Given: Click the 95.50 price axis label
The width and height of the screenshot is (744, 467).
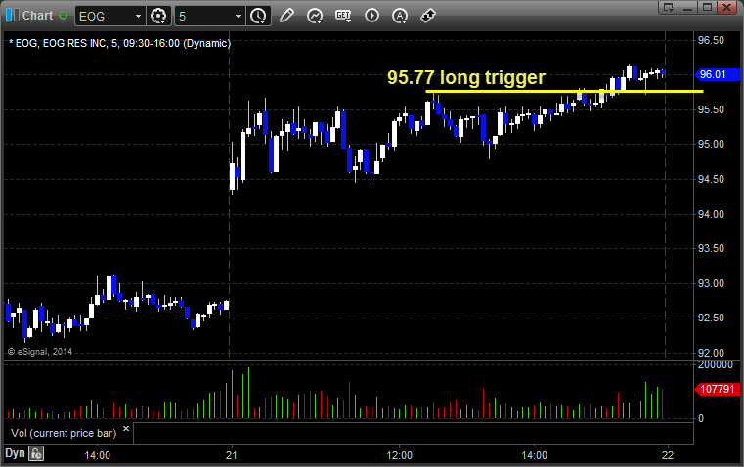Looking at the screenshot, I should [x=711, y=109].
